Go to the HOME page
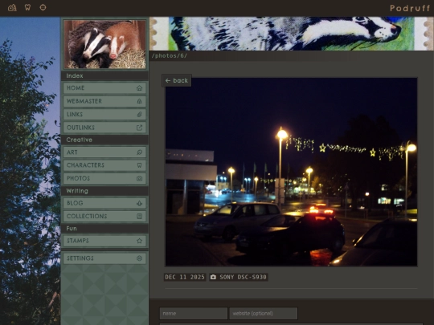Image resolution: width=434 pixels, height=325 pixels. (x=104, y=88)
